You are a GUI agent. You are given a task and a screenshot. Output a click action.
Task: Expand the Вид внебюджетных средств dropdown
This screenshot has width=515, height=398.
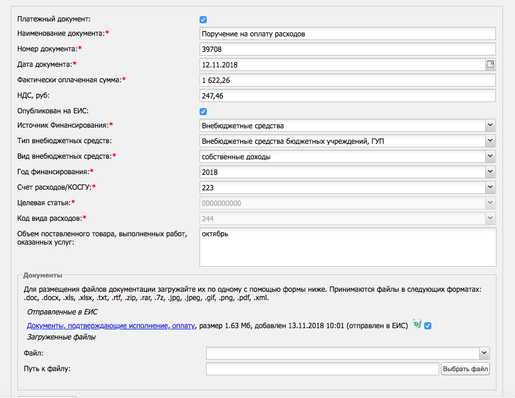click(x=490, y=156)
